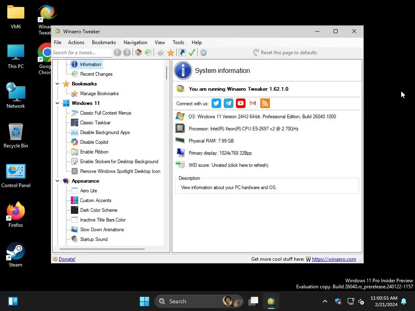Screen dimensions: 415x311
Task: Open the Control Panel desktop icon
Action: [x=16, y=176]
